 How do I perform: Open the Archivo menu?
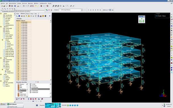[3, 3]
